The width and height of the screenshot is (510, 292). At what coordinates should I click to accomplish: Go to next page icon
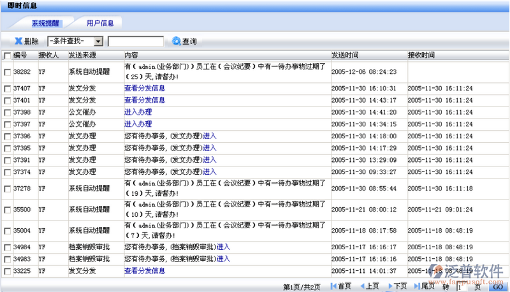tap(390, 286)
